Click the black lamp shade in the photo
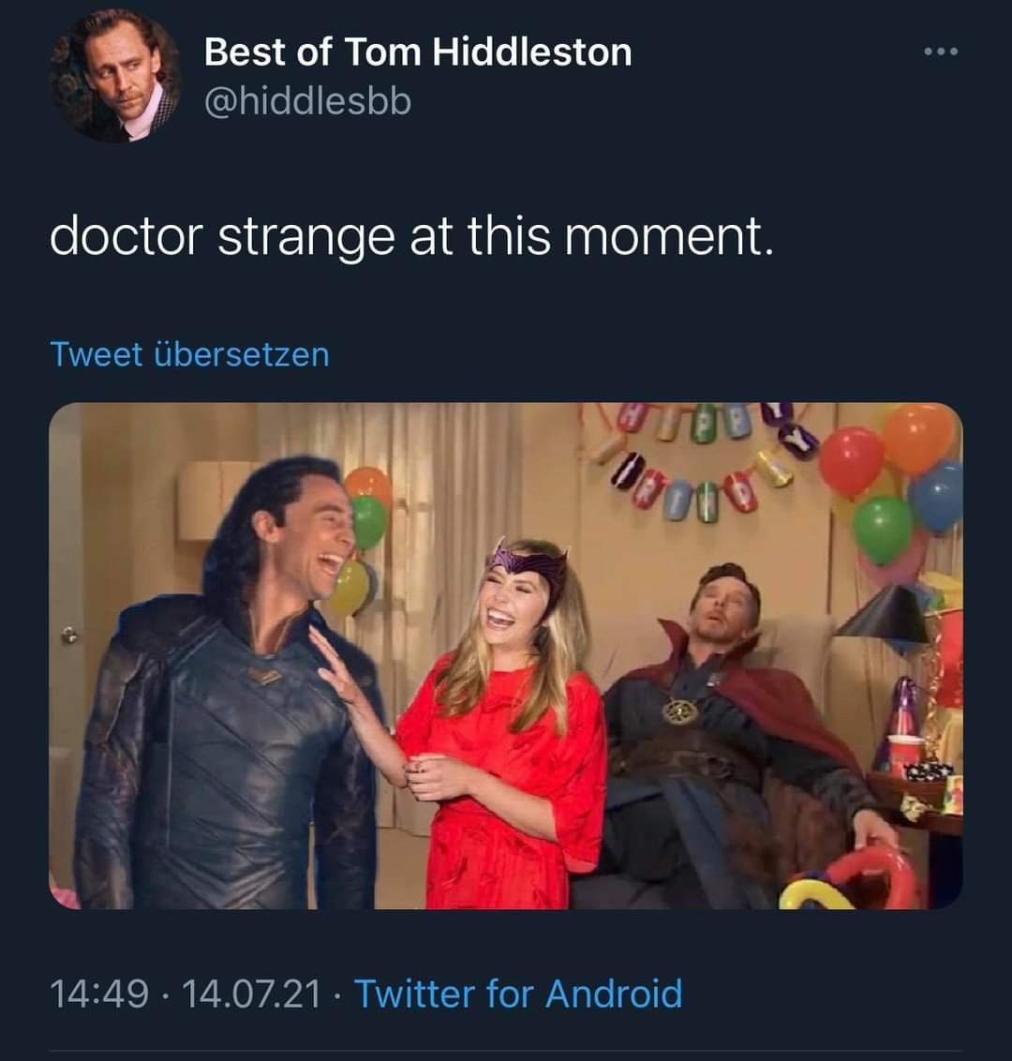This screenshot has width=1012, height=1061. coord(884,614)
